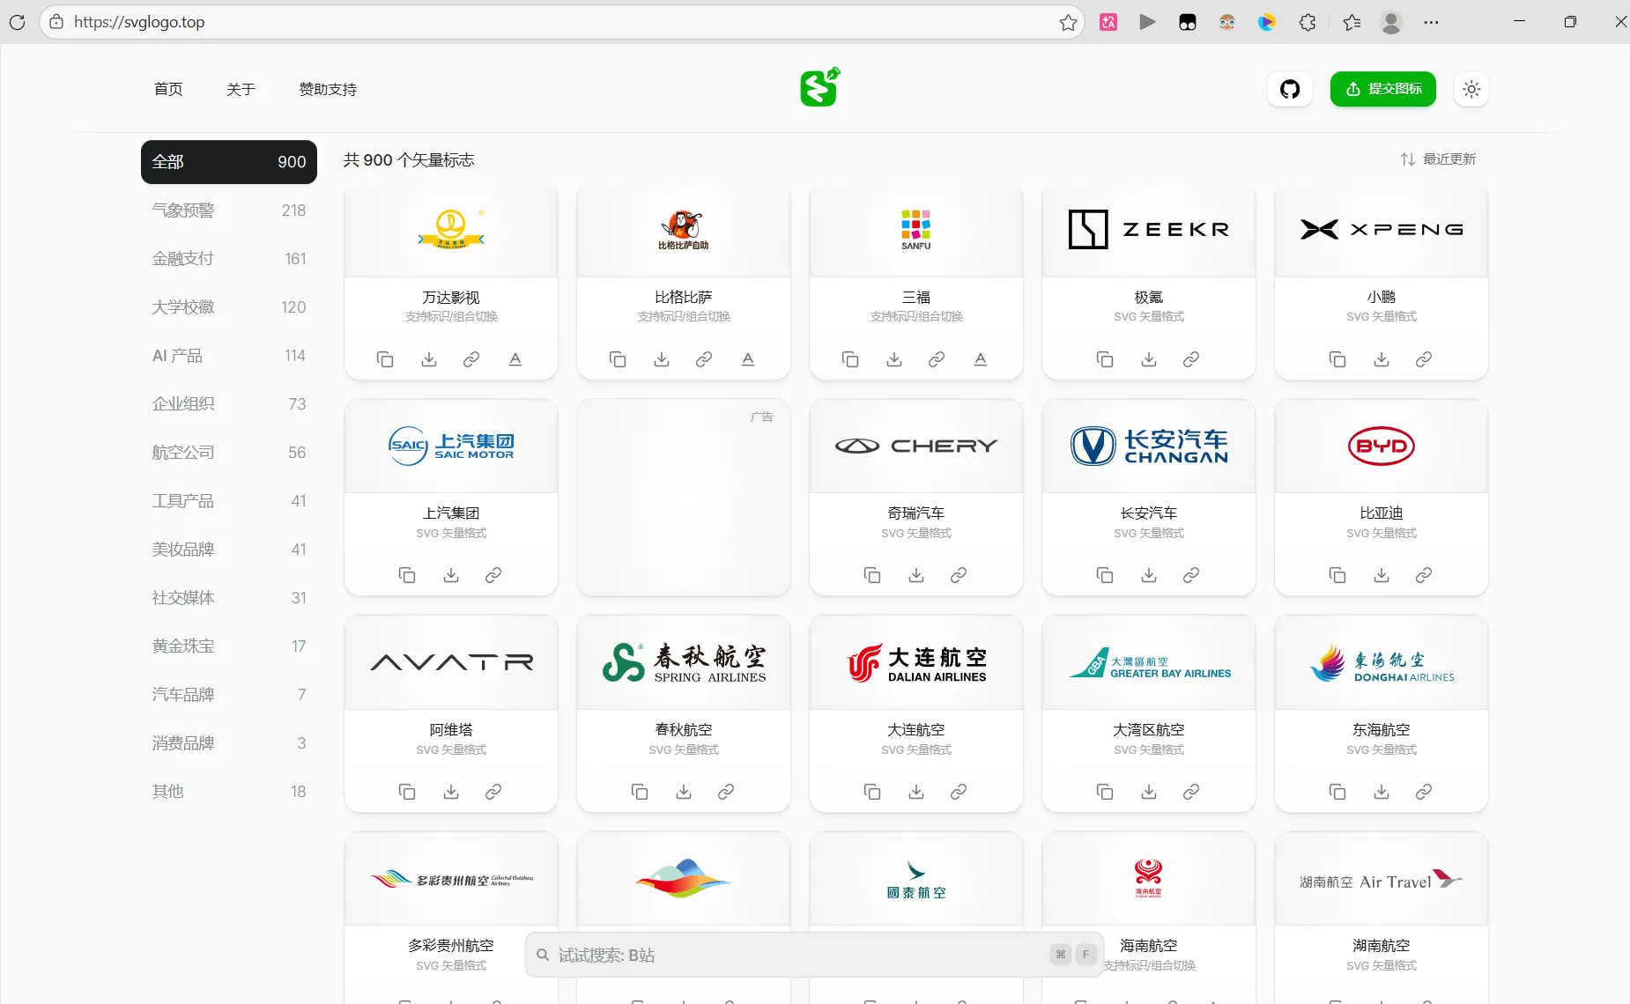Download the 三福 logo
The width and height of the screenshot is (1630, 1004).
(894, 359)
